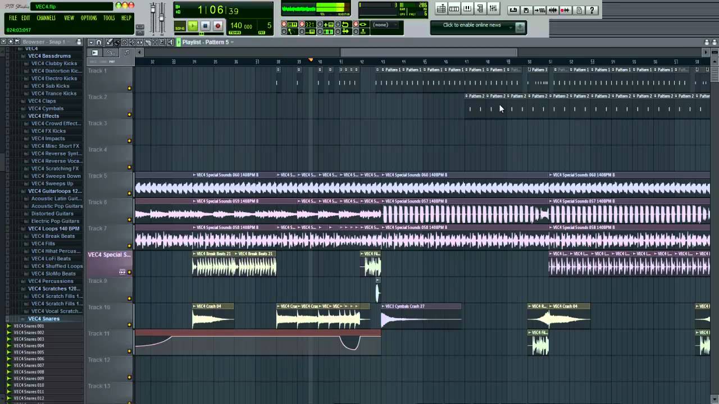Open the EDIT menu

coord(26,18)
